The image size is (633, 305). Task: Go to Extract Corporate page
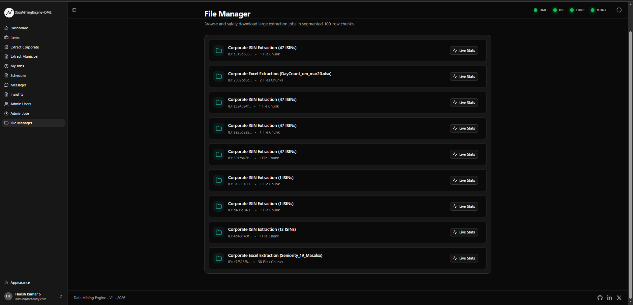[x=33, y=47]
